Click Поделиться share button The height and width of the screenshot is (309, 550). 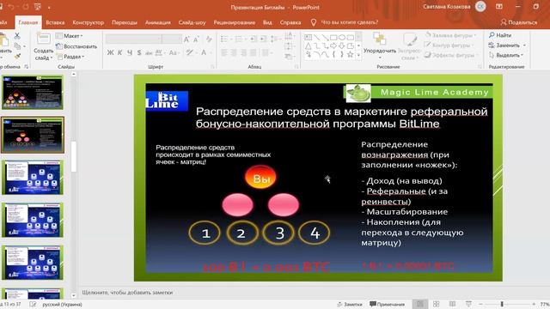pyautogui.click(x=519, y=22)
